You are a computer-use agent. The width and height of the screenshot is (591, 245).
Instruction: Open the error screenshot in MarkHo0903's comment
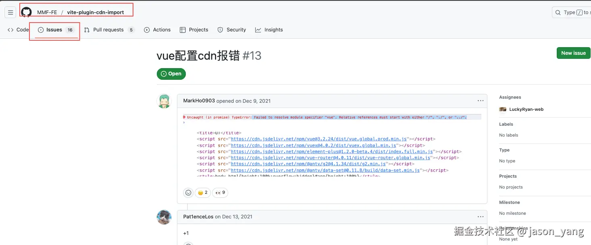pos(332,145)
